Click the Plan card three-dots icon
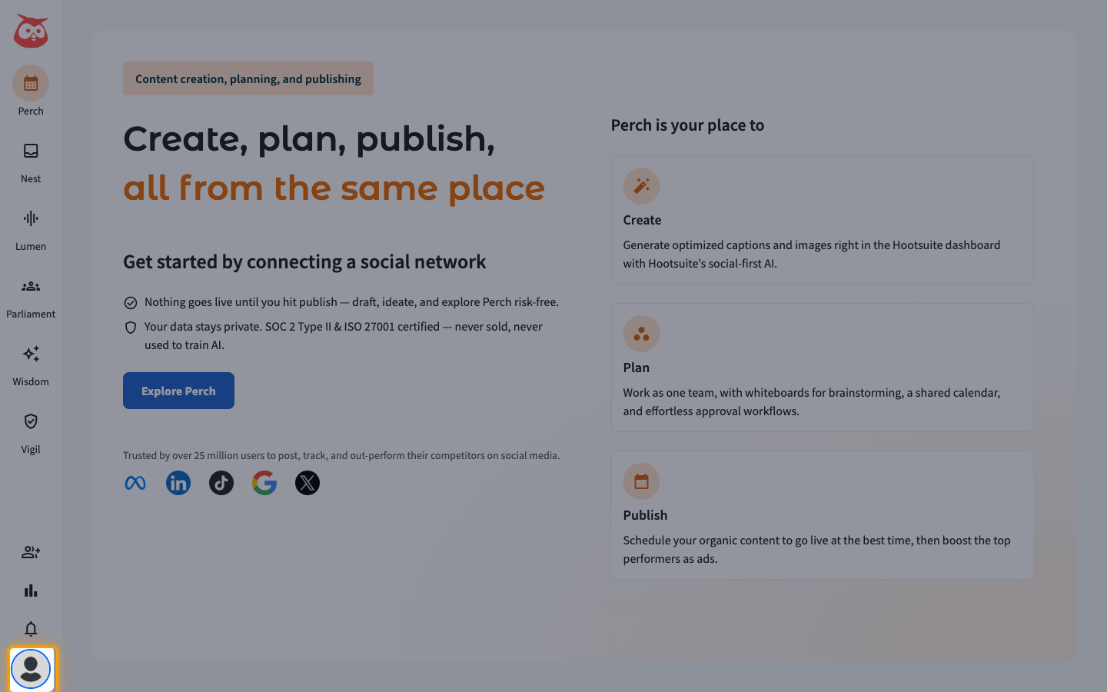The height and width of the screenshot is (692, 1107). click(642, 334)
